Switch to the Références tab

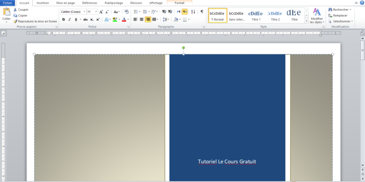click(90, 3)
